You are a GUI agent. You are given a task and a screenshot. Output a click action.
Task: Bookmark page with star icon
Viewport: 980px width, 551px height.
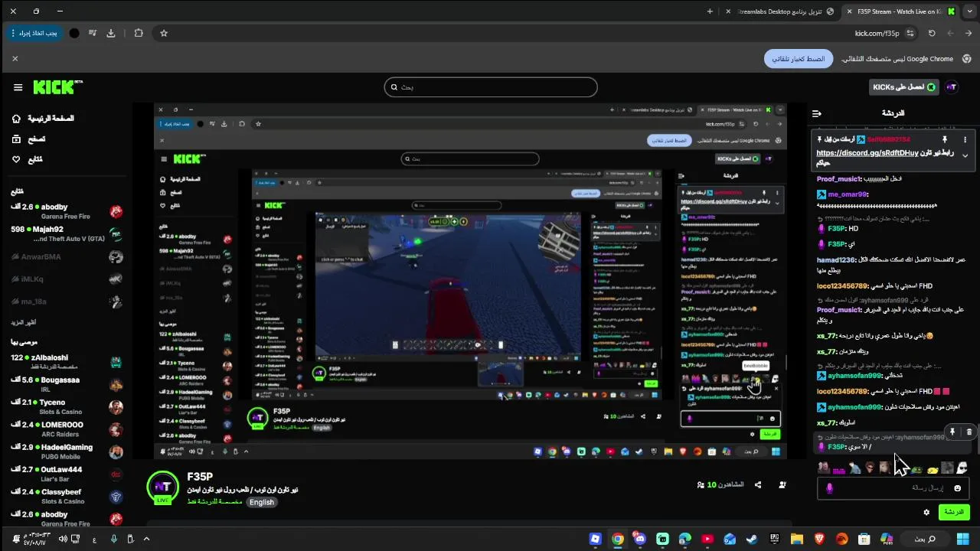pyautogui.click(x=164, y=33)
